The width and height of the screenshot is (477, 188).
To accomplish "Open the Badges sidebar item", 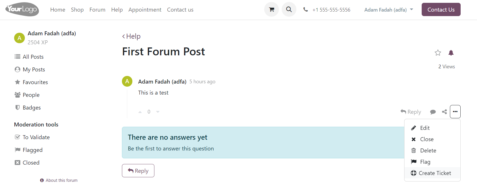I will coord(28,108).
